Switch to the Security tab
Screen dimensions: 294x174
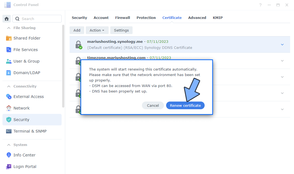(79, 18)
